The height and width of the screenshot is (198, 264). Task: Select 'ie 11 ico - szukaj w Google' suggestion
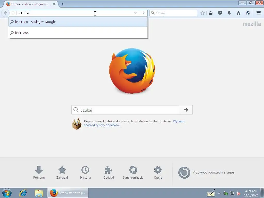pos(78,22)
